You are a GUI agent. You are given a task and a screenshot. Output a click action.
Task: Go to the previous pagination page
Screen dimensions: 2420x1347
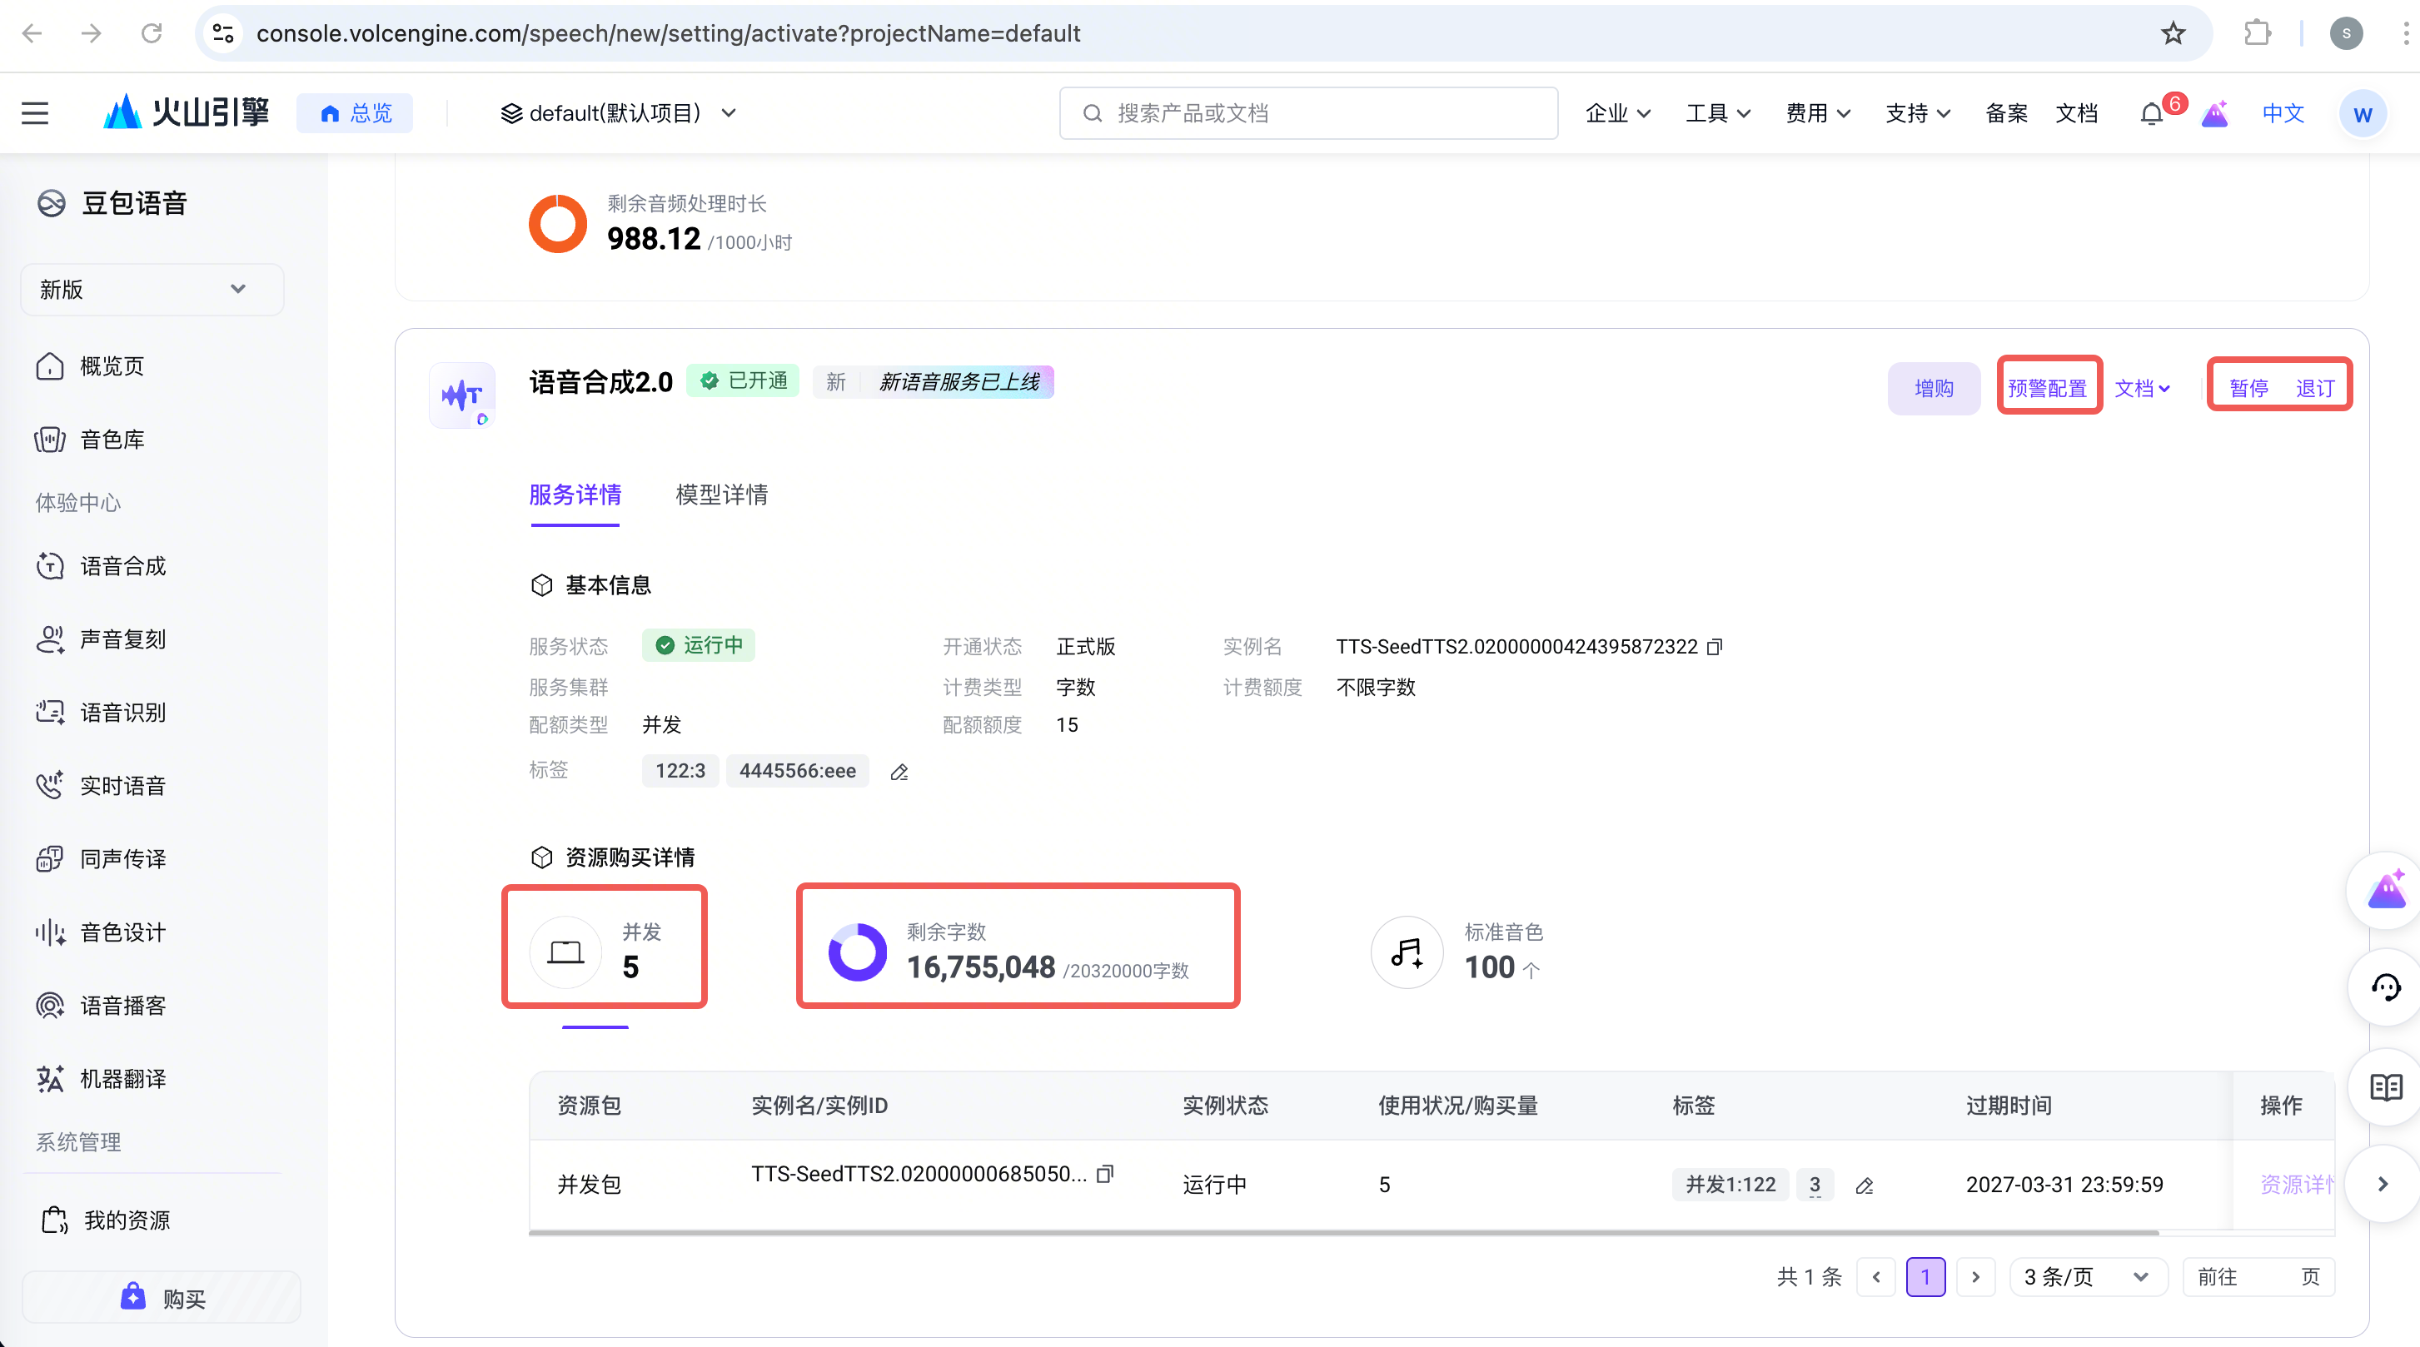tap(1876, 1278)
